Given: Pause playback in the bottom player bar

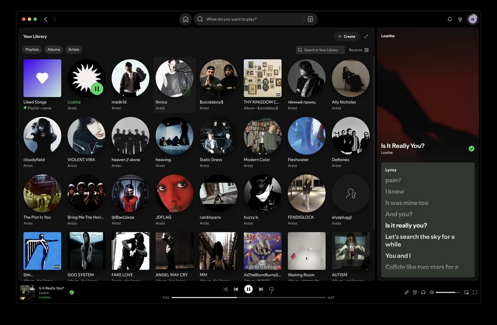Looking at the screenshot, I should (x=248, y=289).
